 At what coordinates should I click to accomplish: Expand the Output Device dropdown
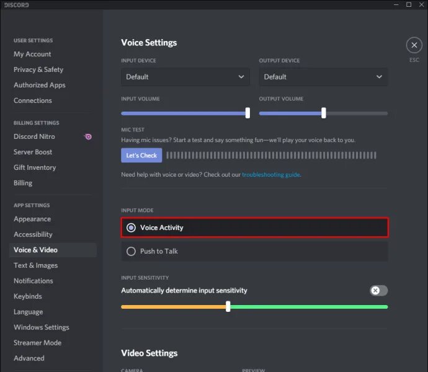click(x=323, y=77)
